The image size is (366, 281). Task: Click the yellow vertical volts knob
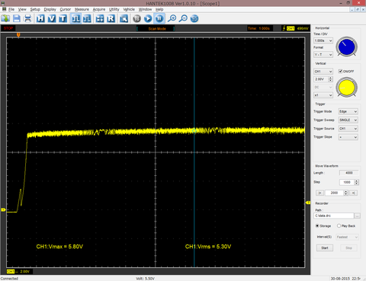tap(347, 88)
